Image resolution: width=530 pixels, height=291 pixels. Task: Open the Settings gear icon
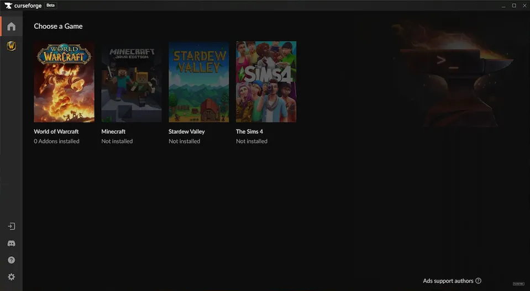(x=11, y=277)
